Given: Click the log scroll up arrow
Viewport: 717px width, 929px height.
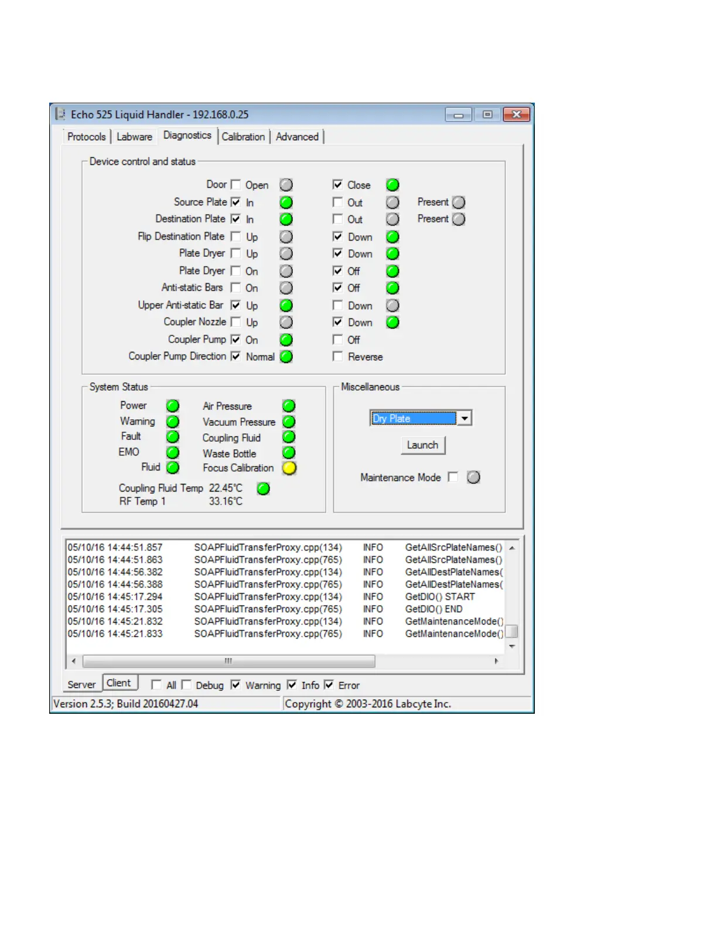Looking at the screenshot, I should pyautogui.click(x=512, y=548).
